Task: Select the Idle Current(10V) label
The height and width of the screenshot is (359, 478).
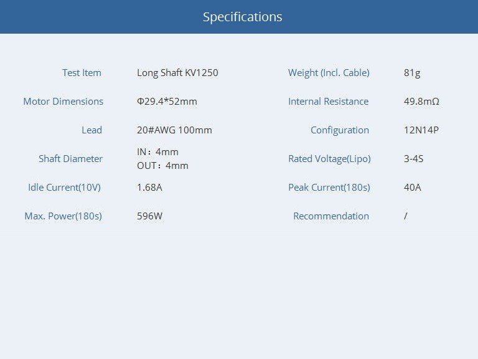Action: click(x=64, y=188)
